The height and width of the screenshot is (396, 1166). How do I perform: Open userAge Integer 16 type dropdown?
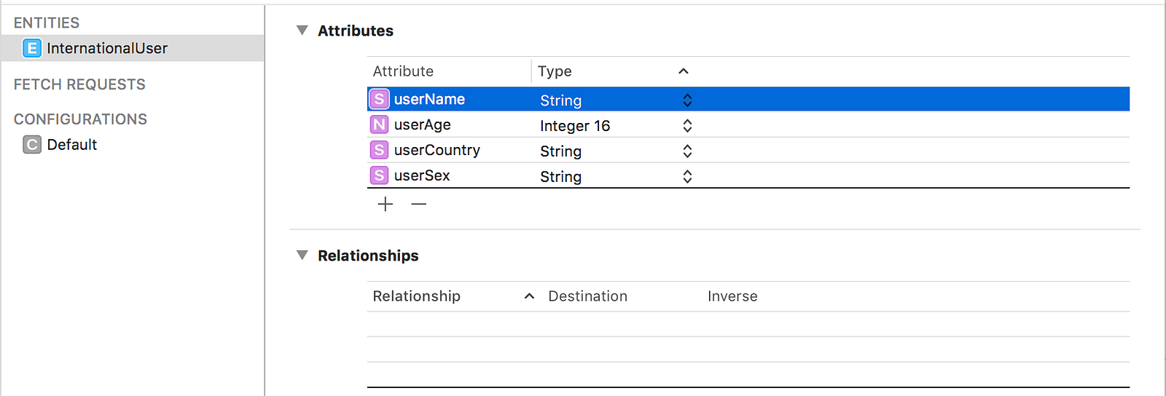coord(686,126)
